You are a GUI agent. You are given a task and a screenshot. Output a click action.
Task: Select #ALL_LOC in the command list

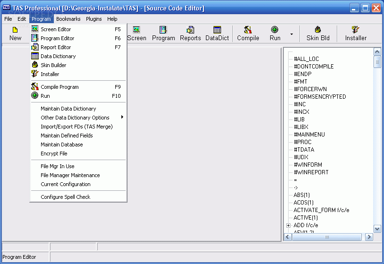click(x=307, y=59)
